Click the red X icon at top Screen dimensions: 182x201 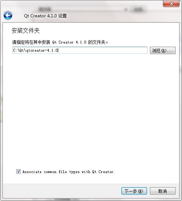[x=171, y=4]
